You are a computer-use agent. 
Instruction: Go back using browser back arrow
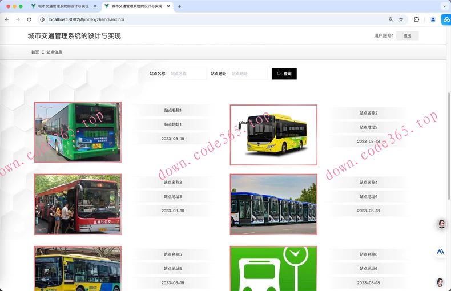coord(7,19)
